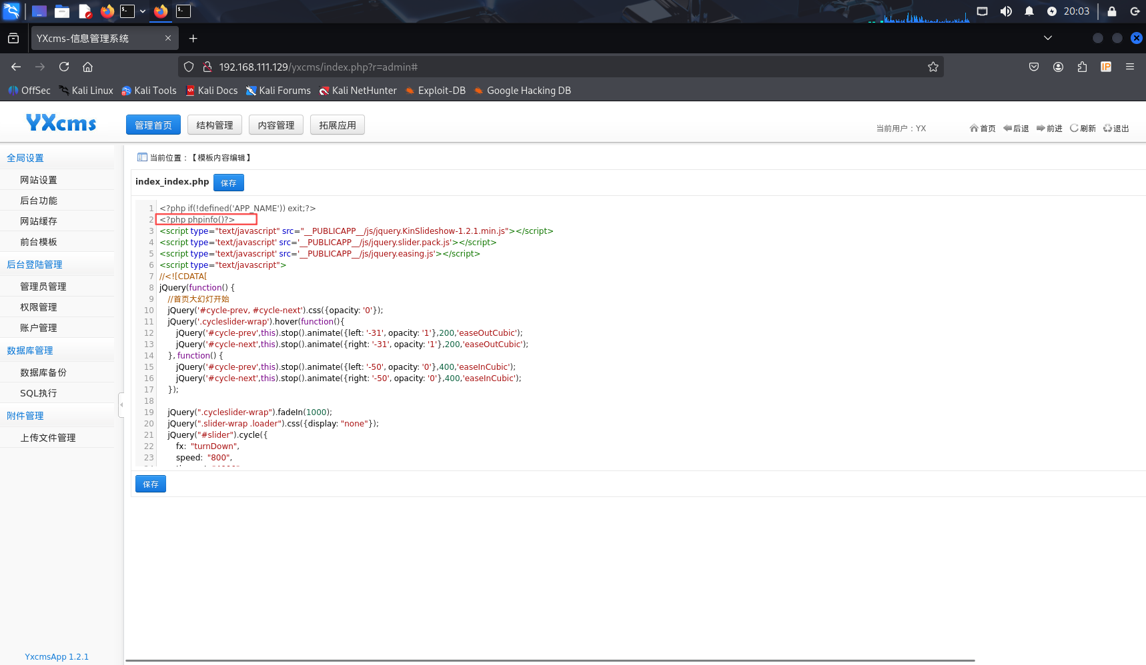
Task: Launch the text editor icon in the panel
Action: [x=85, y=11]
